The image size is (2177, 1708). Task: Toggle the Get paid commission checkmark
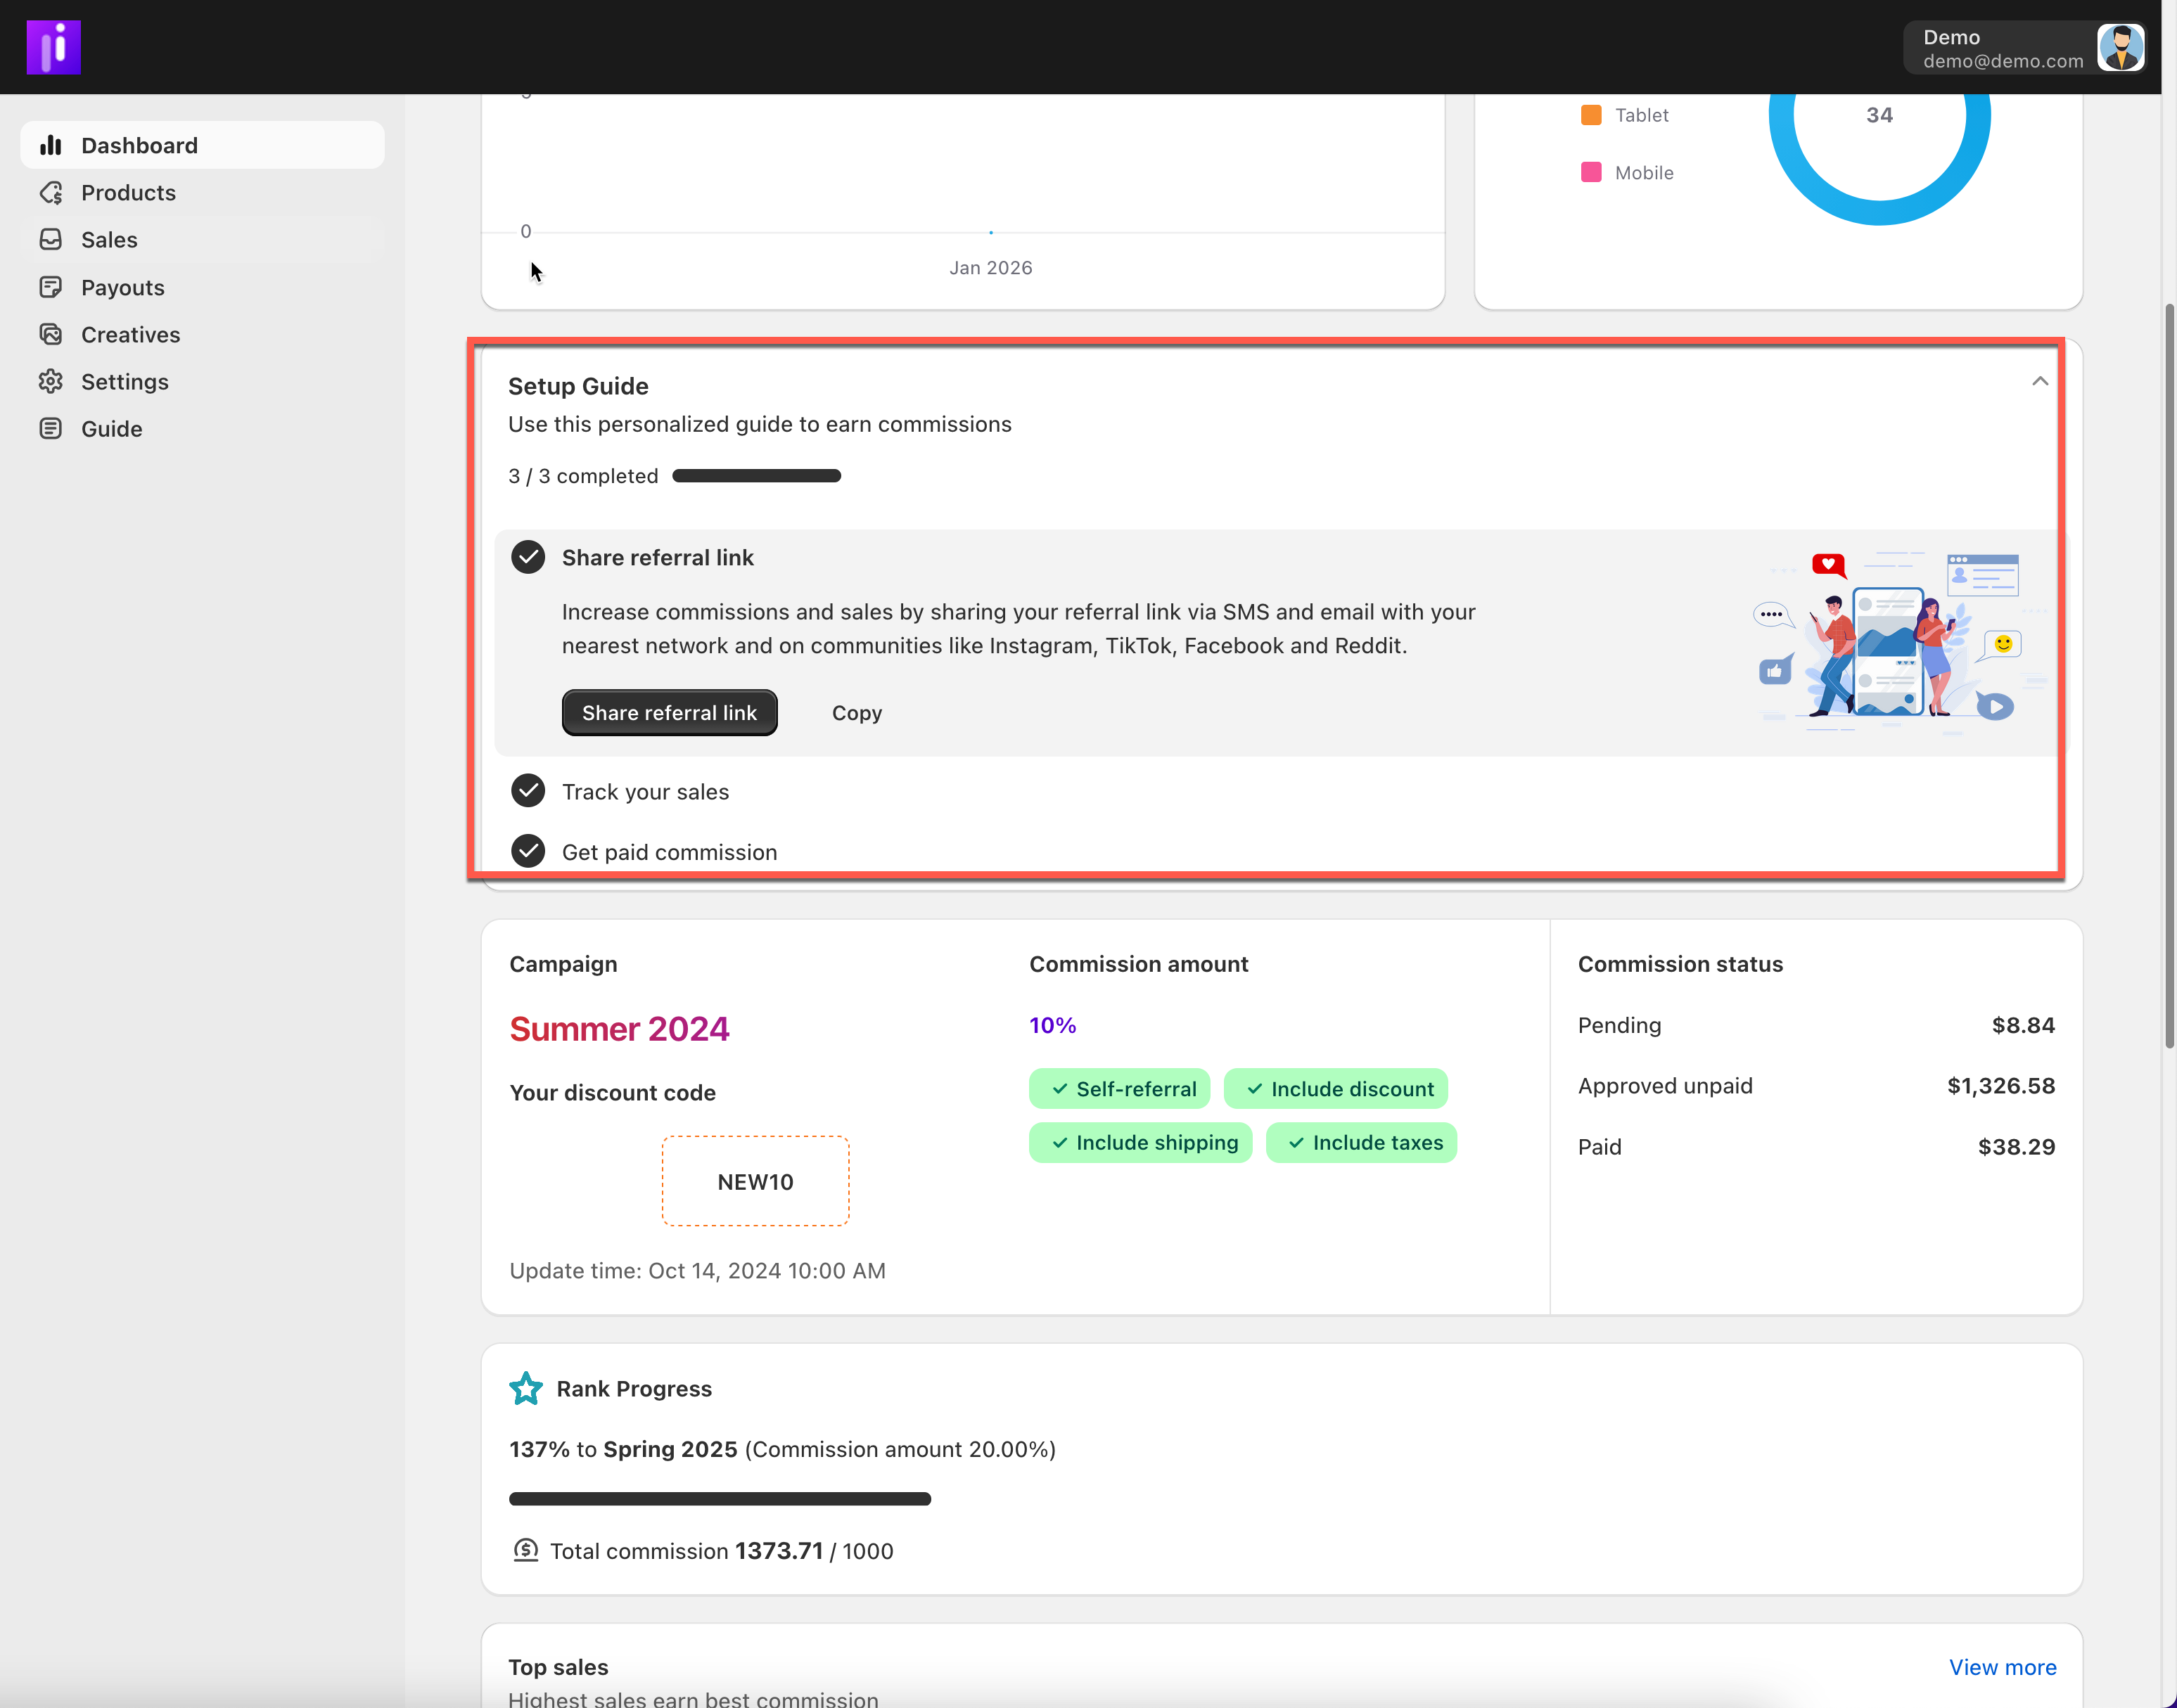(x=528, y=851)
